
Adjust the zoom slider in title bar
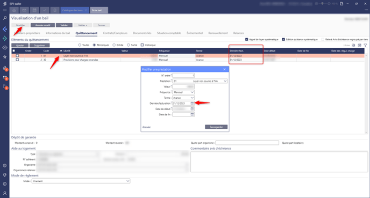[323, 4]
